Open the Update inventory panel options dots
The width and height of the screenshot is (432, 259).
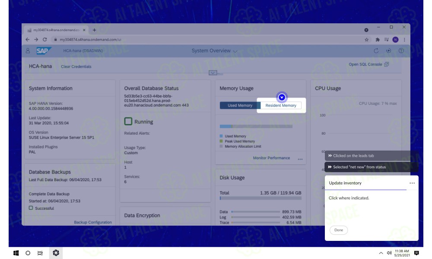(x=412, y=183)
